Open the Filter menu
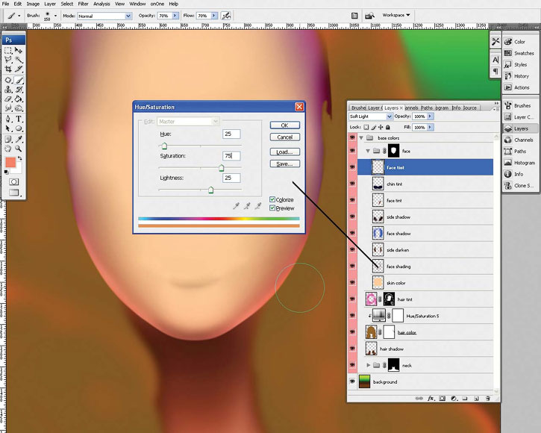The width and height of the screenshot is (541, 433). pyautogui.click(x=83, y=4)
